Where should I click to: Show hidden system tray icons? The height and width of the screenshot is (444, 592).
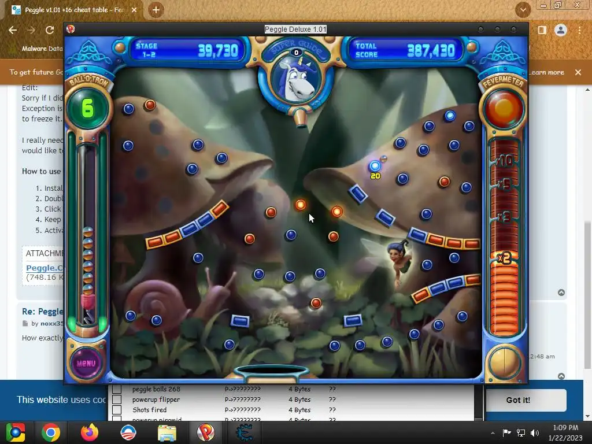(493, 433)
